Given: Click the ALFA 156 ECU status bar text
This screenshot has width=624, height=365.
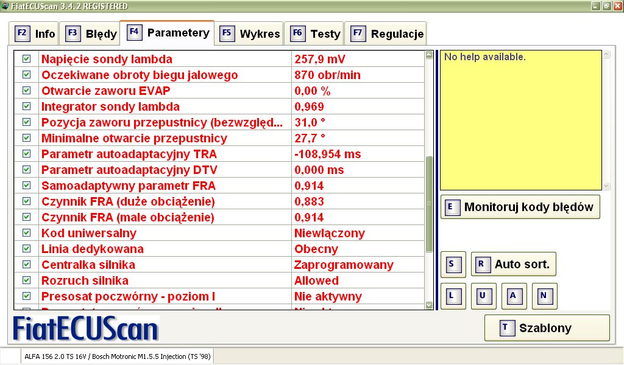Looking at the screenshot, I should [x=118, y=356].
